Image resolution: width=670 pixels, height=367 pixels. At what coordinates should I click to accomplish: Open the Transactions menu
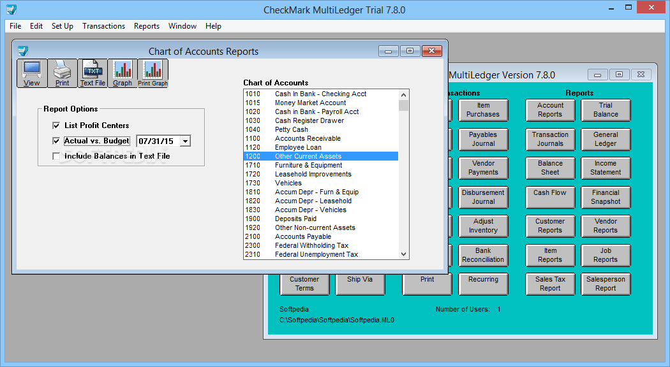[104, 26]
